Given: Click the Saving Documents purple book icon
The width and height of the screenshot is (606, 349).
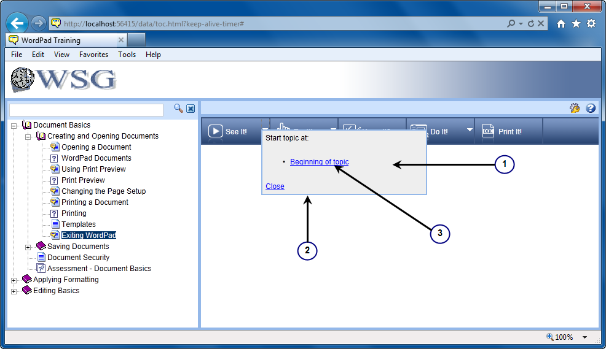Looking at the screenshot, I should point(41,246).
